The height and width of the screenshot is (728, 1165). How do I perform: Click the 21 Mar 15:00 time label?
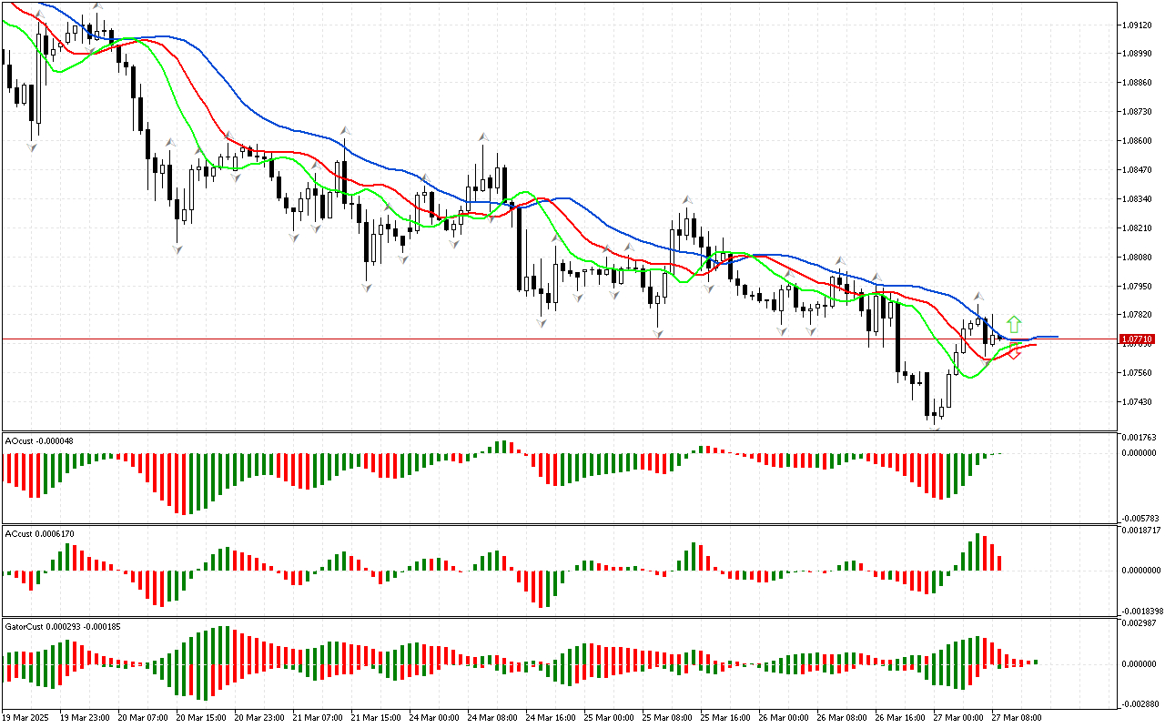point(377,717)
